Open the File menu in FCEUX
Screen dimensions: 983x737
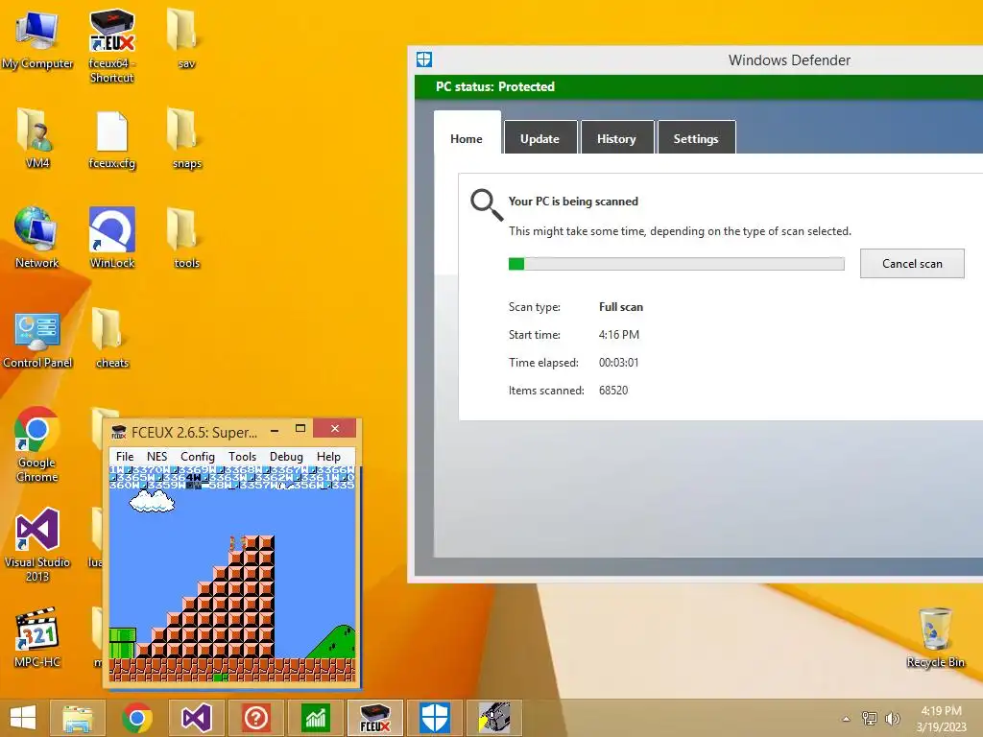pos(125,456)
